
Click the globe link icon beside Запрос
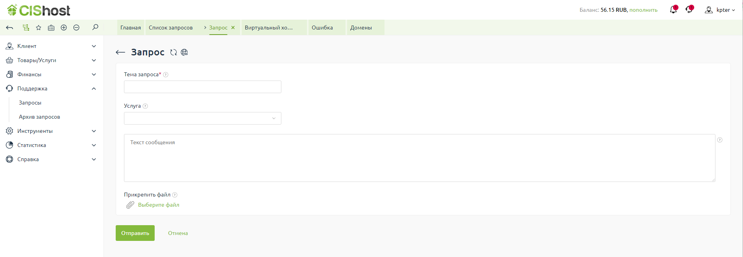pyautogui.click(x=184, y=52)
